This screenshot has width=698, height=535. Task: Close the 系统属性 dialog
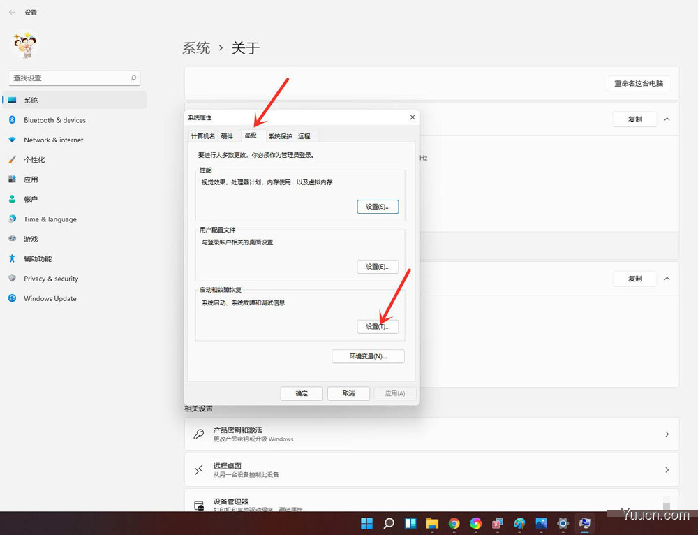tap(413, 117)
